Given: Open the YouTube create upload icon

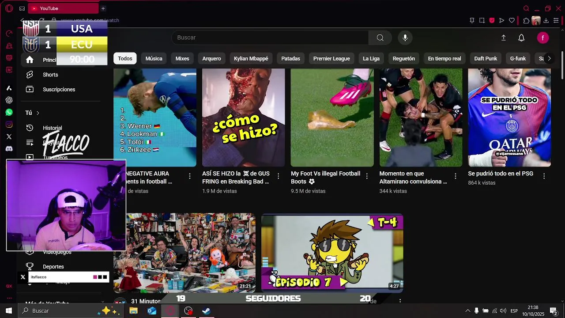Looking at the screenshot, I should 503,38.
